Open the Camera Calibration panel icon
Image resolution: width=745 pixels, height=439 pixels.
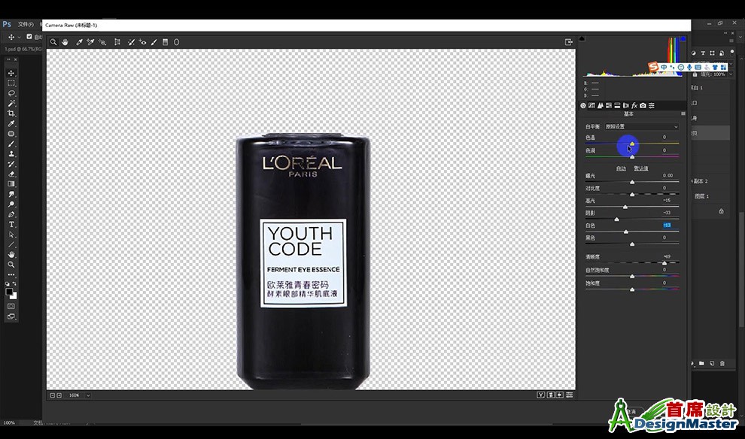click(643, 105)
